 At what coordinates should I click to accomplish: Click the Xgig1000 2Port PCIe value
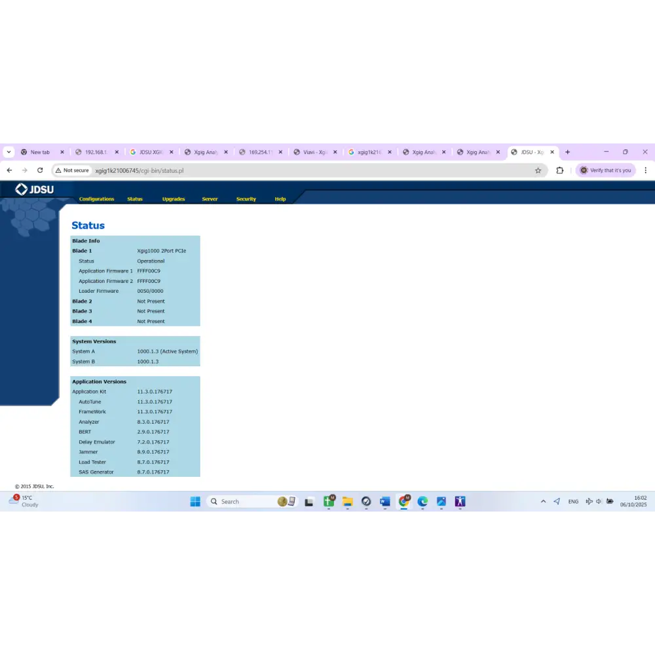coord(162,251)
